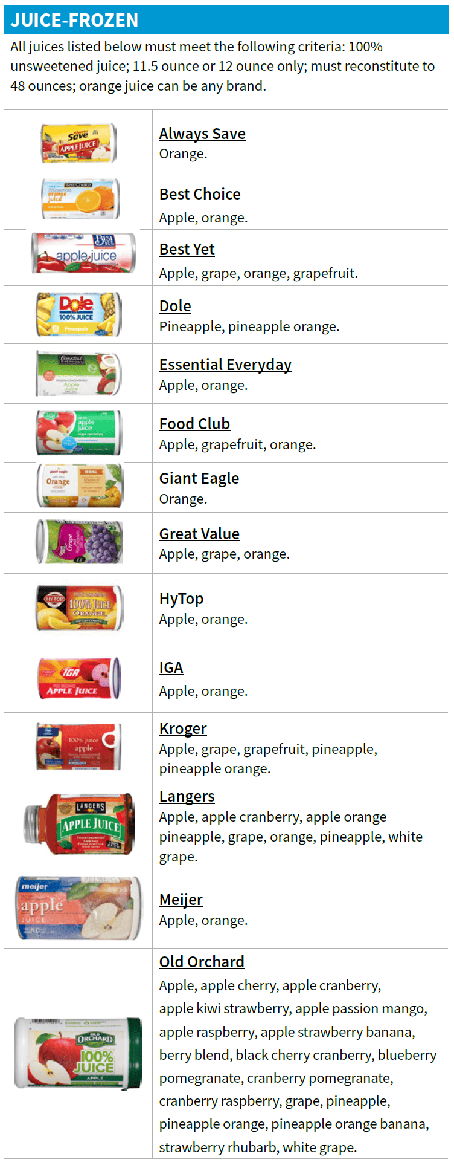Open the Giant Eagle link
The width and height of the screenshot is (454, 1168).
tap(199, 478)
